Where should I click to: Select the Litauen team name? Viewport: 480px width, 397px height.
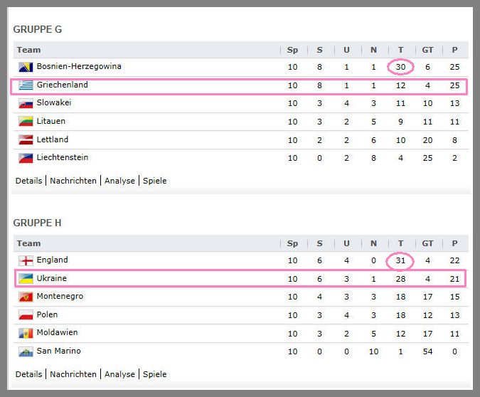point(50,121)
